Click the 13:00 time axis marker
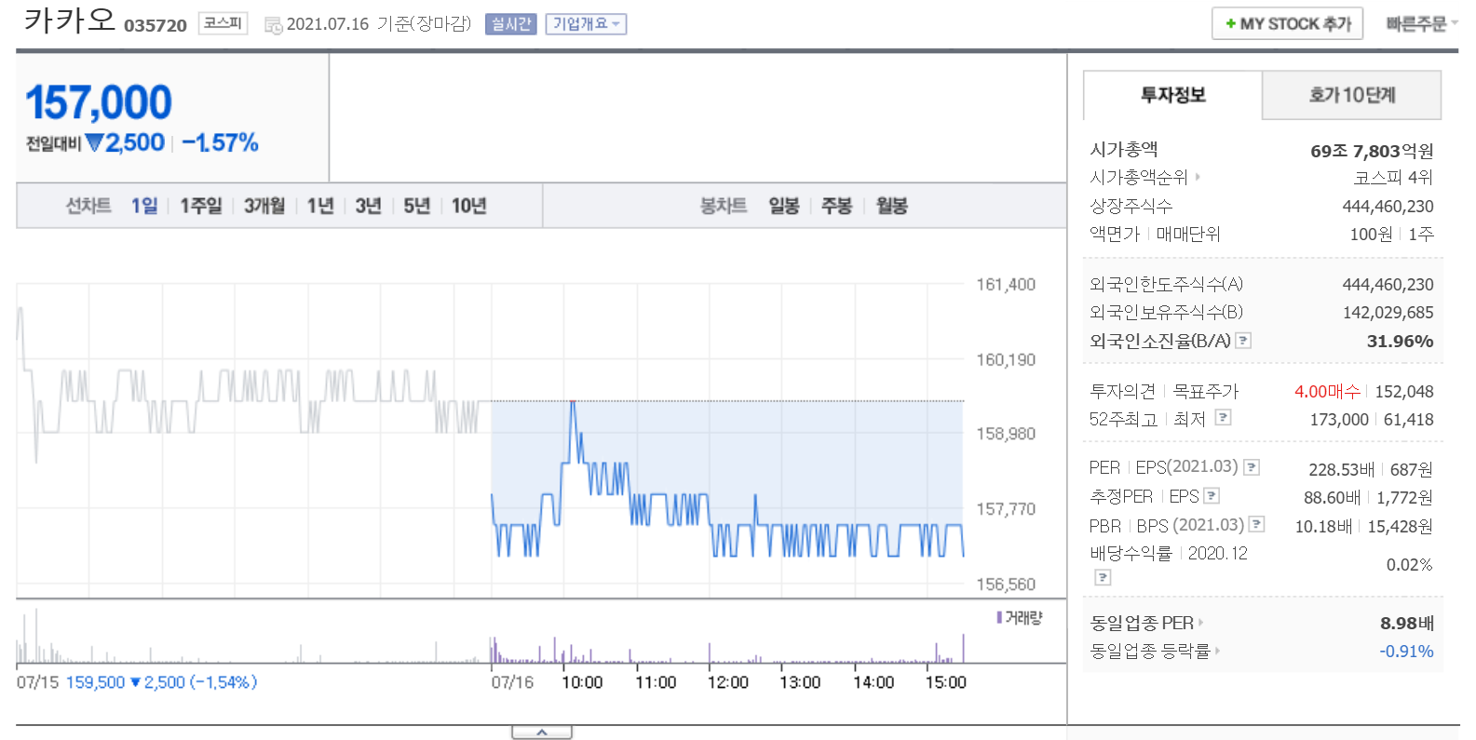Viewport: 1476px width, 740px height. (x=800, y=682)
